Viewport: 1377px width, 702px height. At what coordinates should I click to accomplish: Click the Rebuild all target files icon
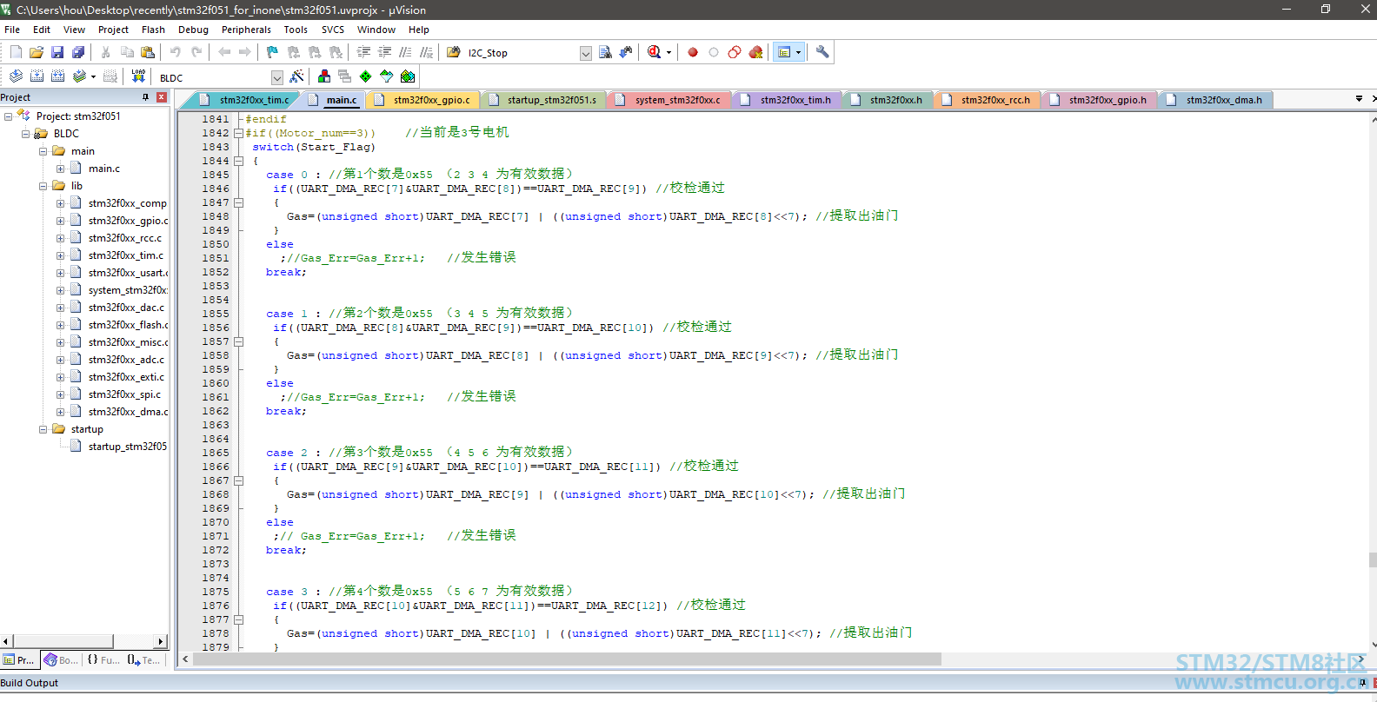pyautogui.click(x=57, y=76)
